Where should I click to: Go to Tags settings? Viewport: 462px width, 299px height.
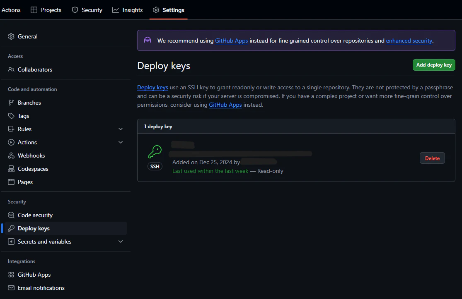point(66,116)
